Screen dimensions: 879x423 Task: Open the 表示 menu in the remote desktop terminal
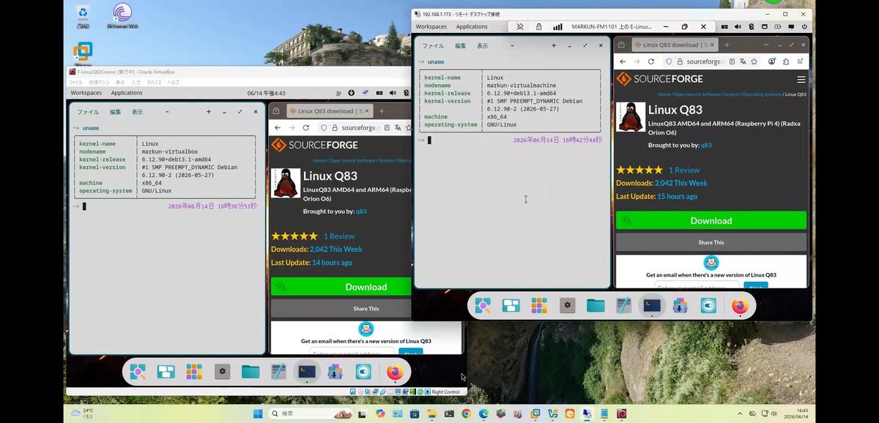point(483,45)
